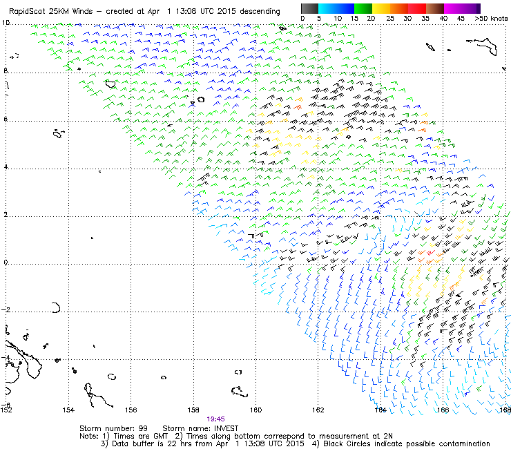Click the yellow 20-25 knots legend color

click(x=381, y=8)
